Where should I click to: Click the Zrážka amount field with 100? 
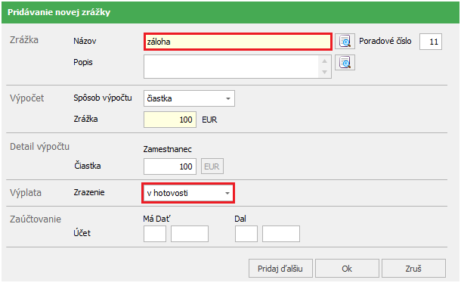coord(170,120)
